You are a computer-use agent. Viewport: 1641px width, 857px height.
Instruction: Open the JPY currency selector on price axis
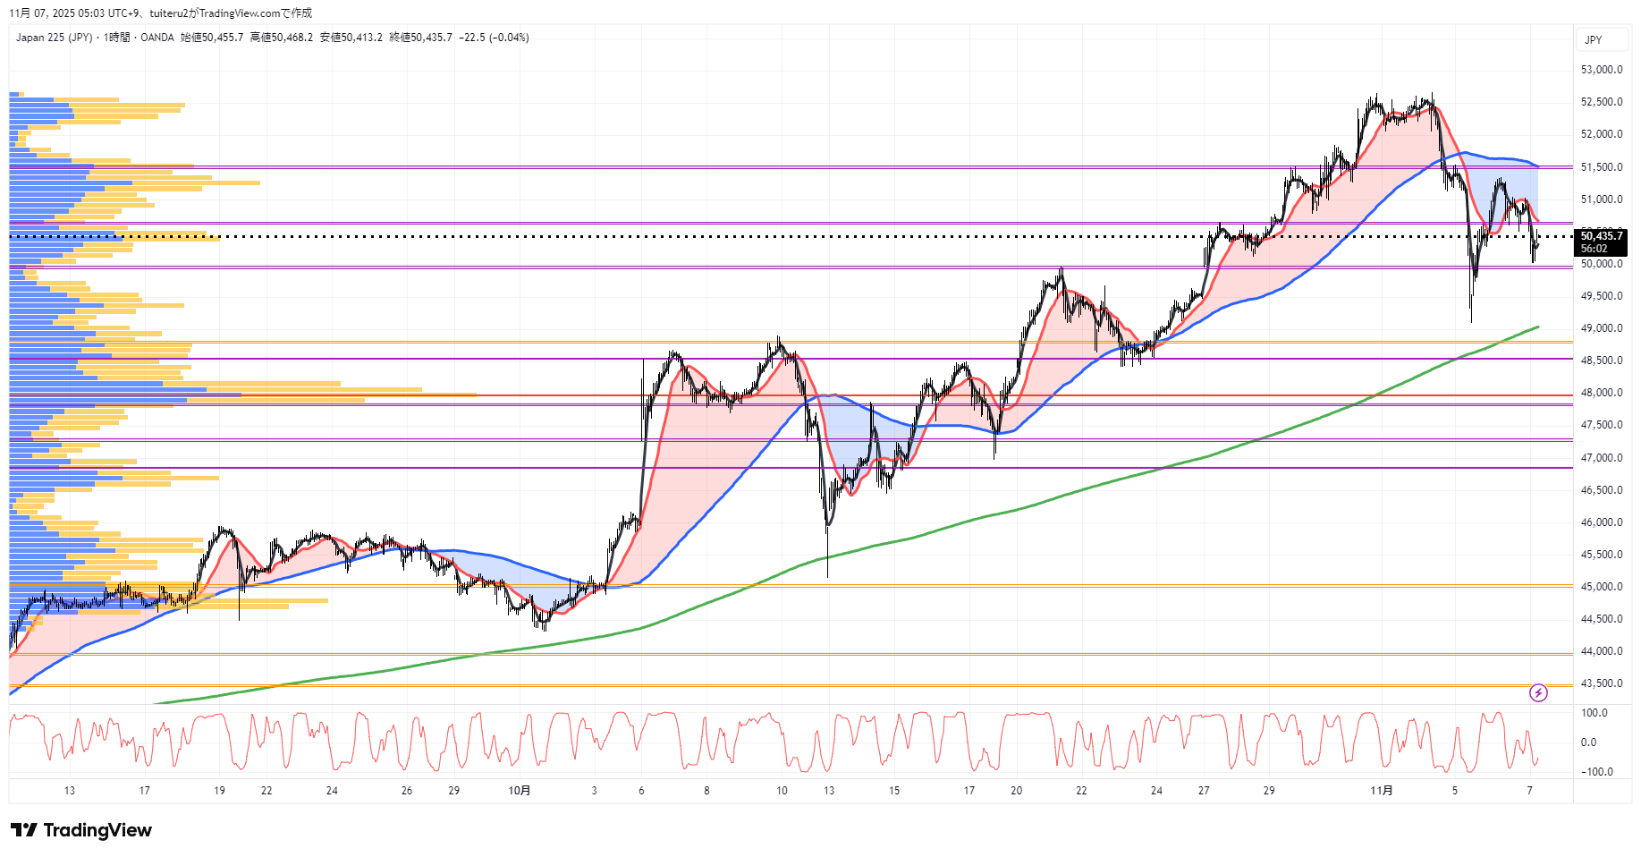(x=1593, y=39)
